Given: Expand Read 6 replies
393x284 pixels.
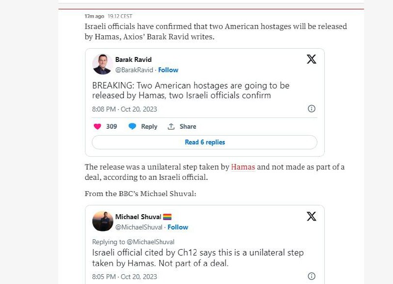Looking at the screenshot, I should [x=204, y=142].
